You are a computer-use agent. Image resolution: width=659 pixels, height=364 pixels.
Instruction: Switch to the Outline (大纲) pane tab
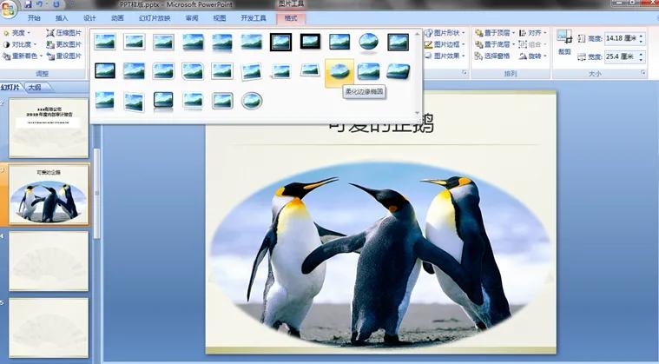(x=34, y=87)
